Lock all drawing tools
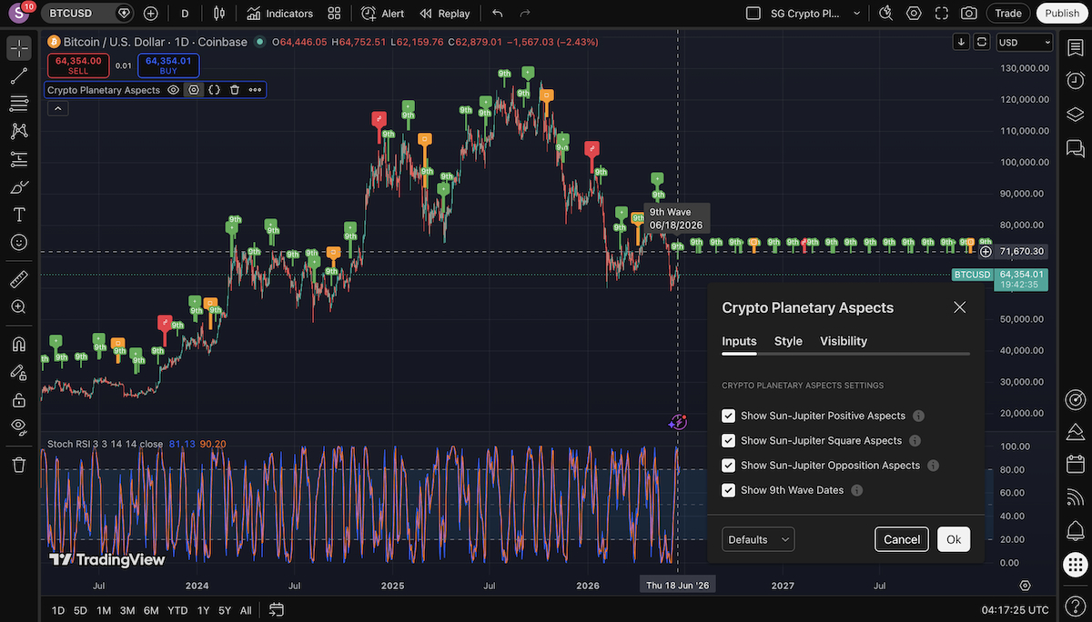The width and height of the screenshot is (1092, 622). click(x=18, y=399)
